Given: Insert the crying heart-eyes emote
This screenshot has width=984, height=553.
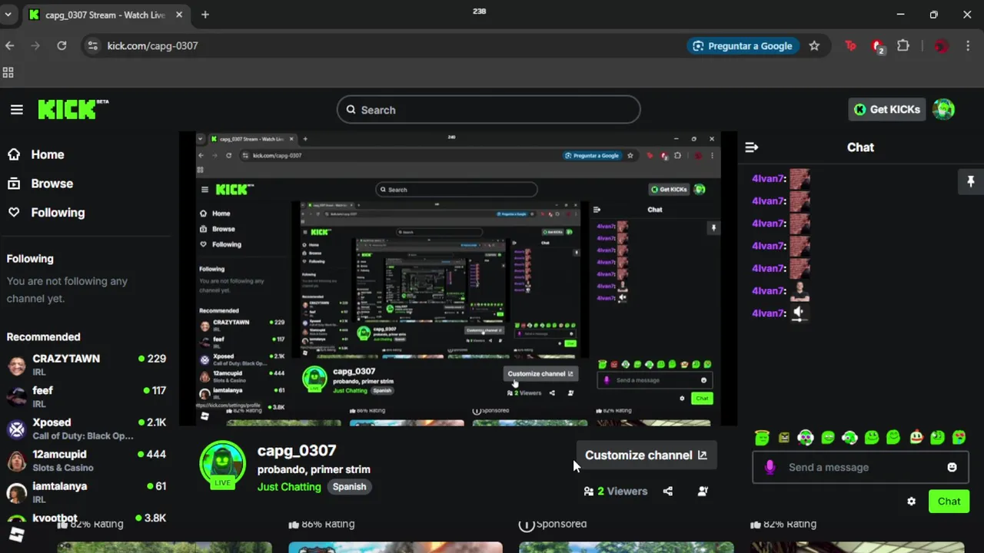Looking at the screenshot, I should (959, 438).
